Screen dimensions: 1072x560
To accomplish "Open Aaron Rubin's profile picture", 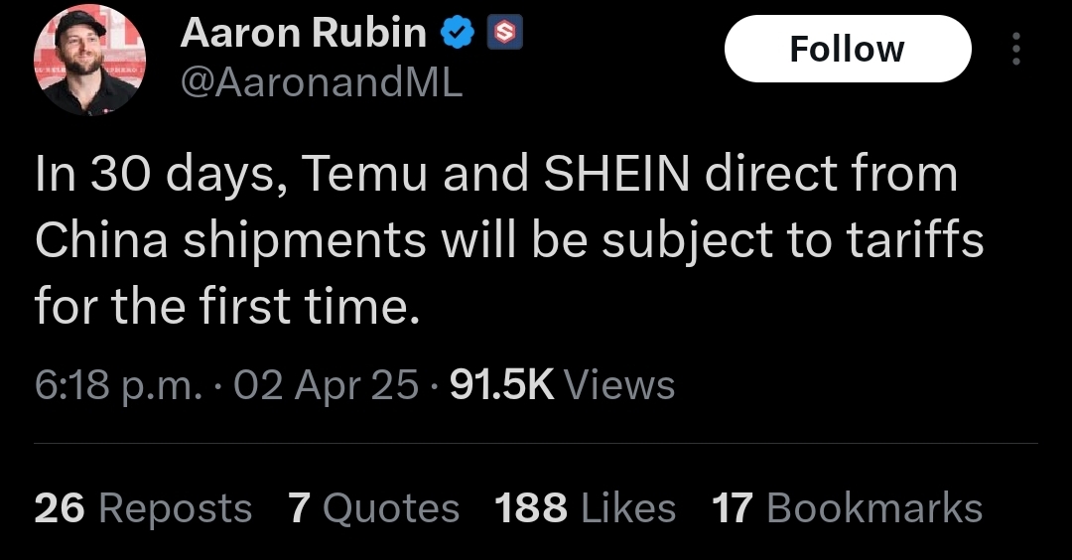I will (x=89, y=60).
